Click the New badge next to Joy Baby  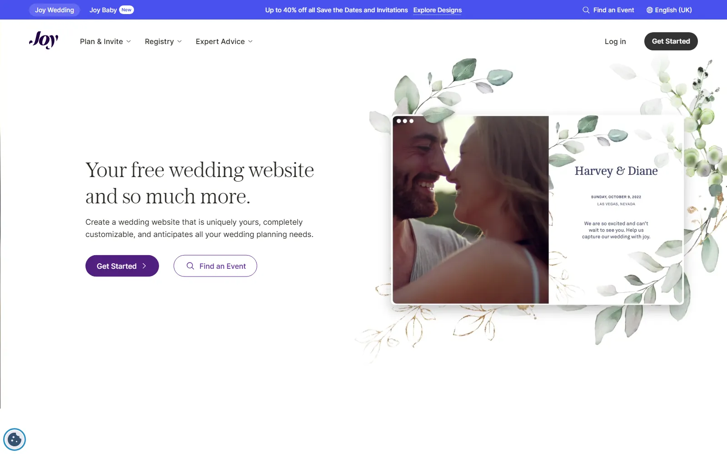tap(126, 10)
